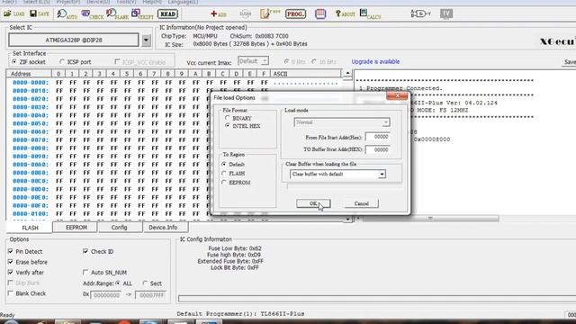Switch to the FLASH tab
The image size is (576, 324).
30,228
